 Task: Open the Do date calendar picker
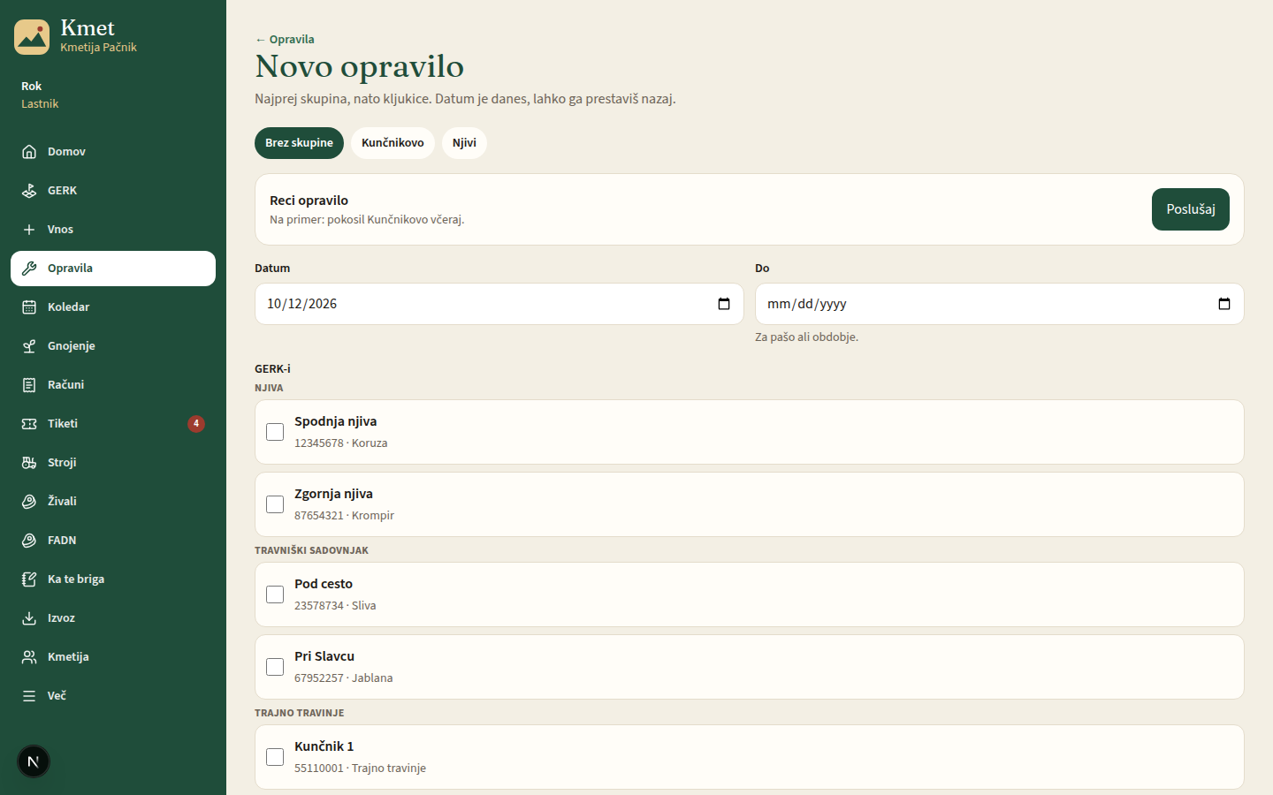tap(1224, 304)
